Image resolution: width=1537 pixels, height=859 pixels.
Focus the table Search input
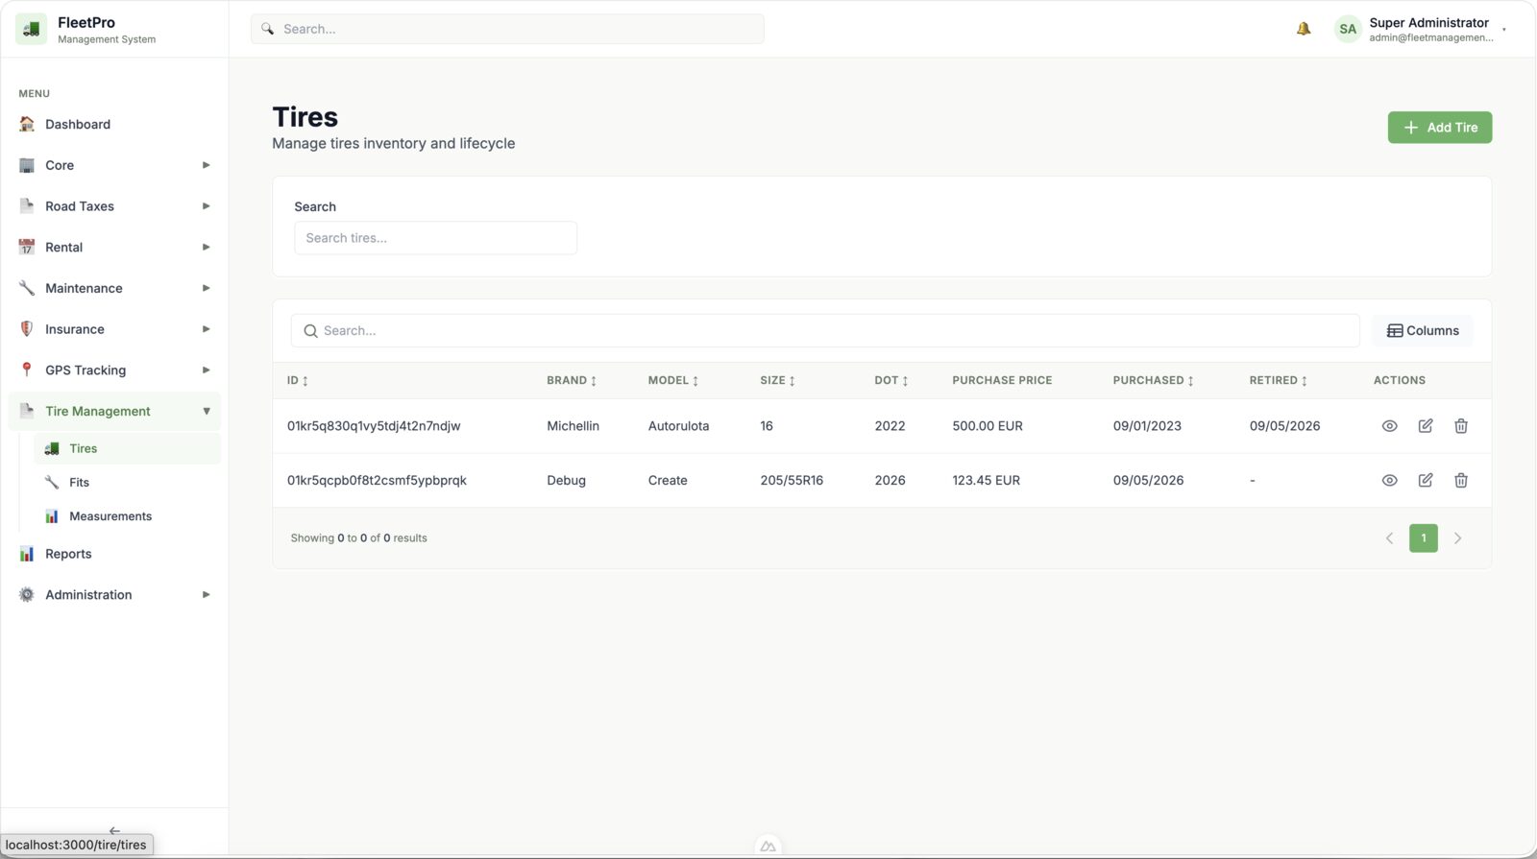coord(825,331)
